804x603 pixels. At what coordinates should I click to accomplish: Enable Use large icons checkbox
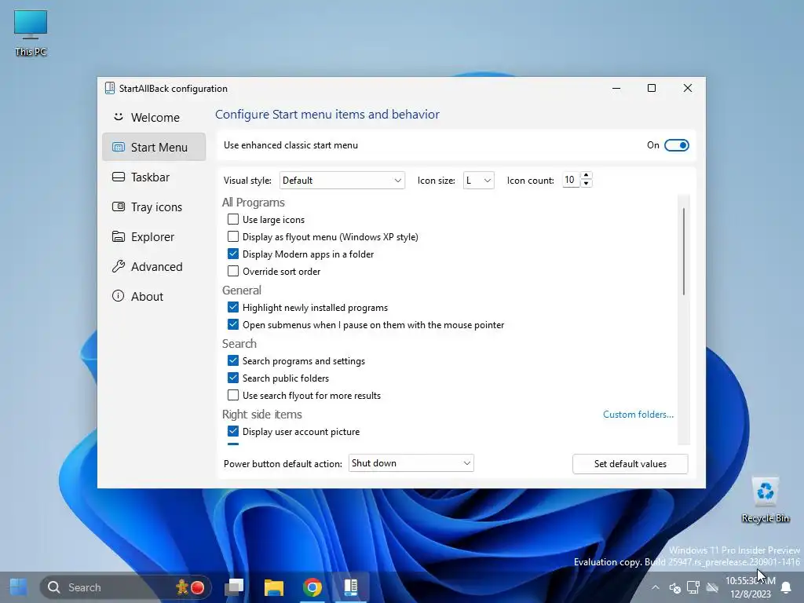click(x=232, y=220)
